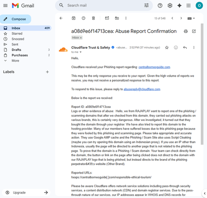Open the centralborneoguide.com link
This screenshot has height=198, width=207.
[154, 67]
